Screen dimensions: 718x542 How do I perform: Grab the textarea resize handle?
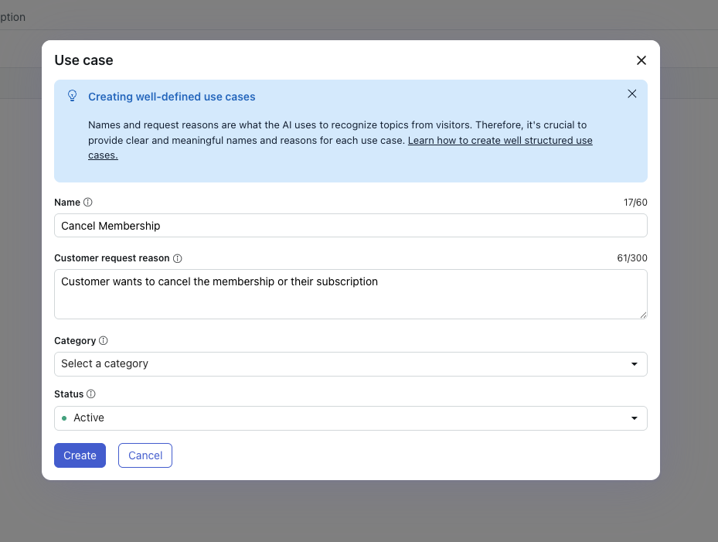(643, 315)
